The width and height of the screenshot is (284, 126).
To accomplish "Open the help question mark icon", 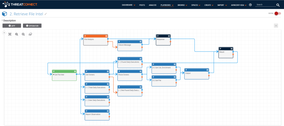I will [250, 5].
